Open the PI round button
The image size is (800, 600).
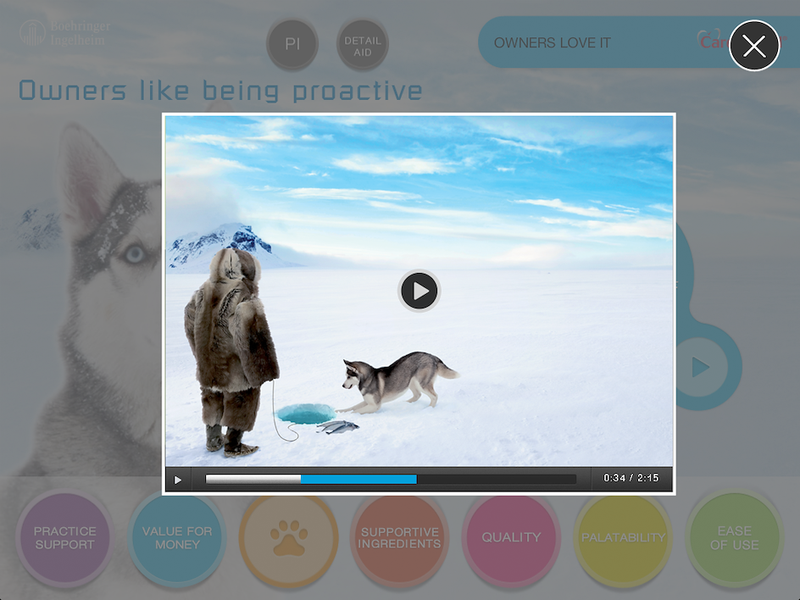292,44
